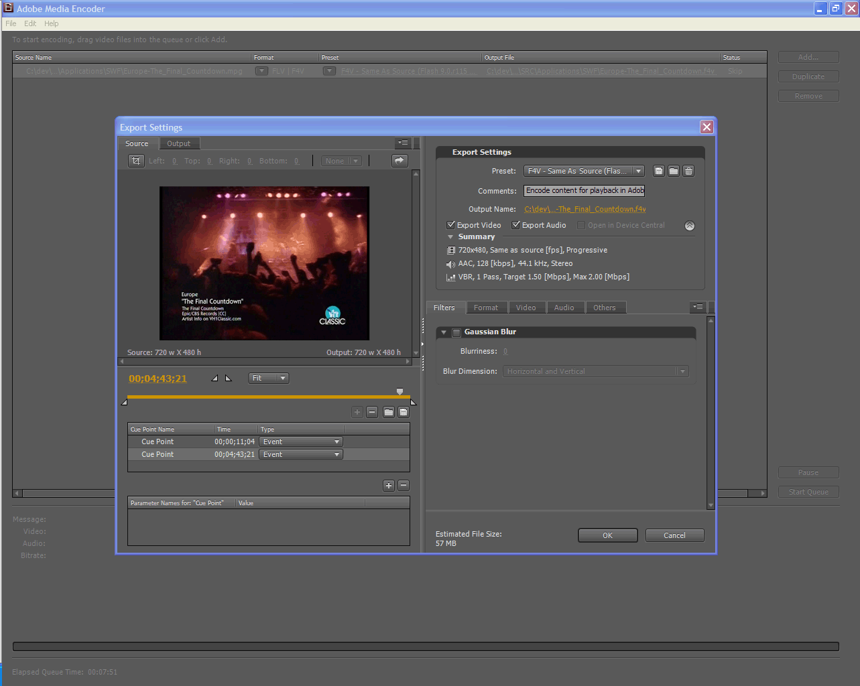Viewport: 860px width, 686px height.
Task: Click the playhead marker on timeline
Action: [400, 391]
